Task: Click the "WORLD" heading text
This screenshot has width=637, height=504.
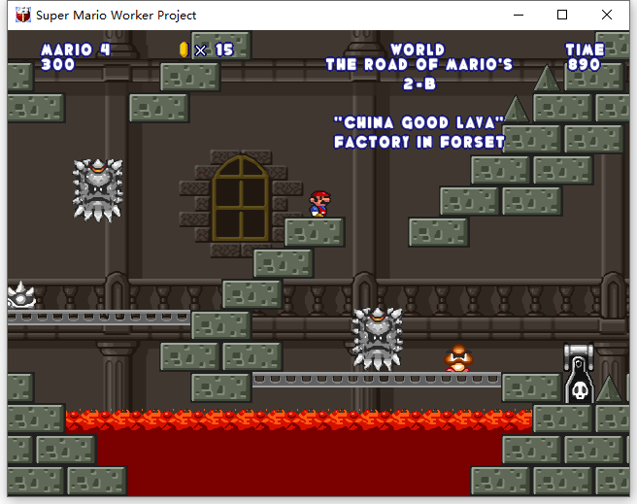Action: [x=418, y=50]
